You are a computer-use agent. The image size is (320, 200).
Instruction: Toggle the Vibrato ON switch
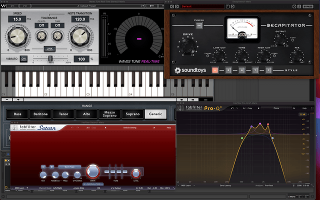23,58
